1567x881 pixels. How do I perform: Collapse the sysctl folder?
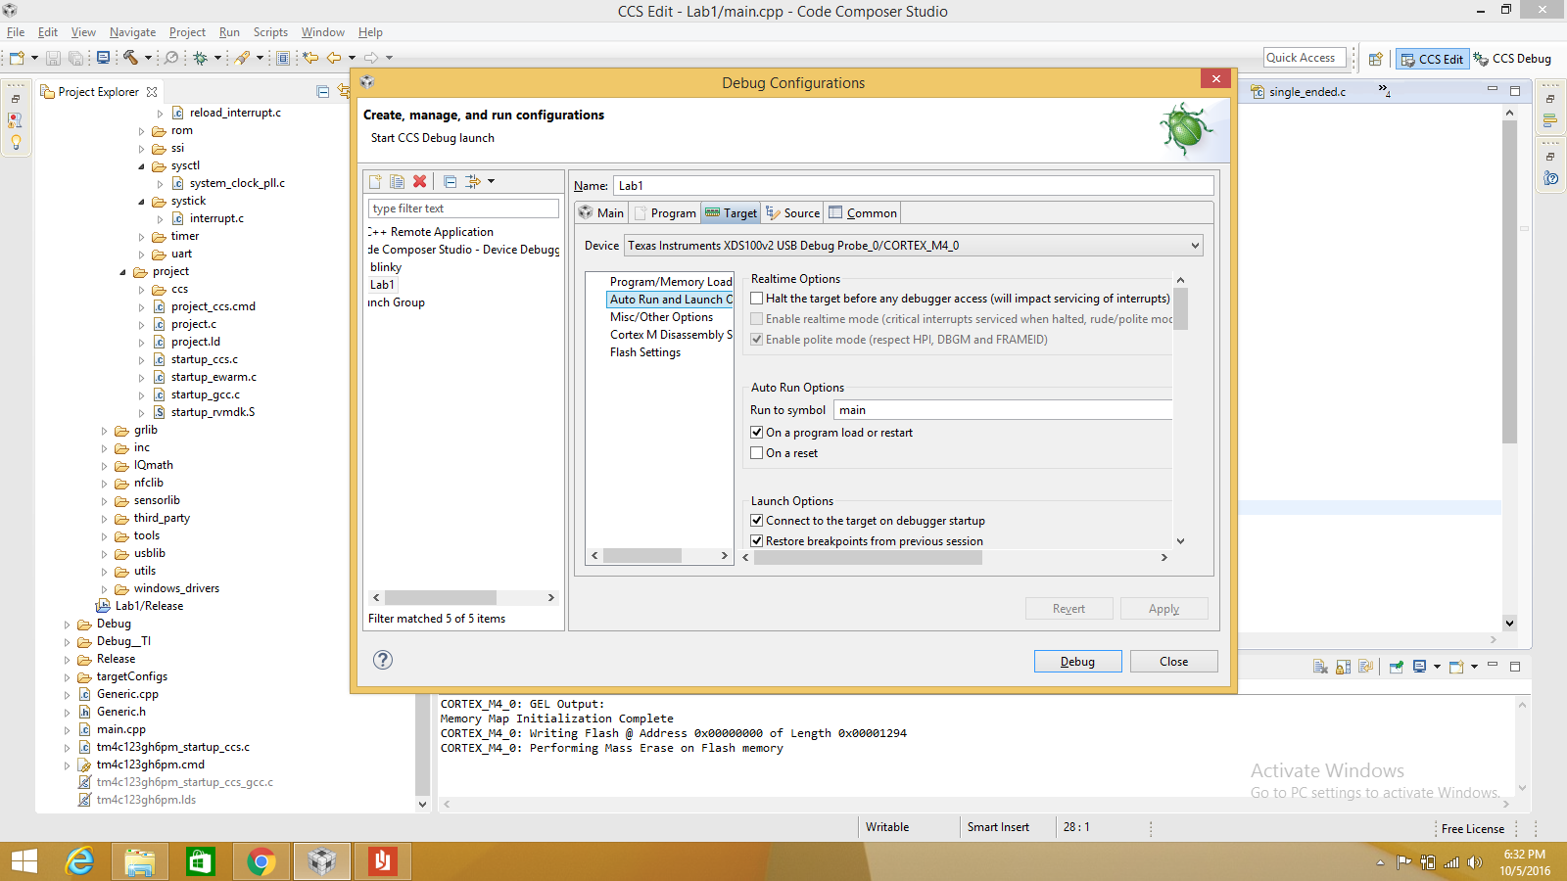142,166
